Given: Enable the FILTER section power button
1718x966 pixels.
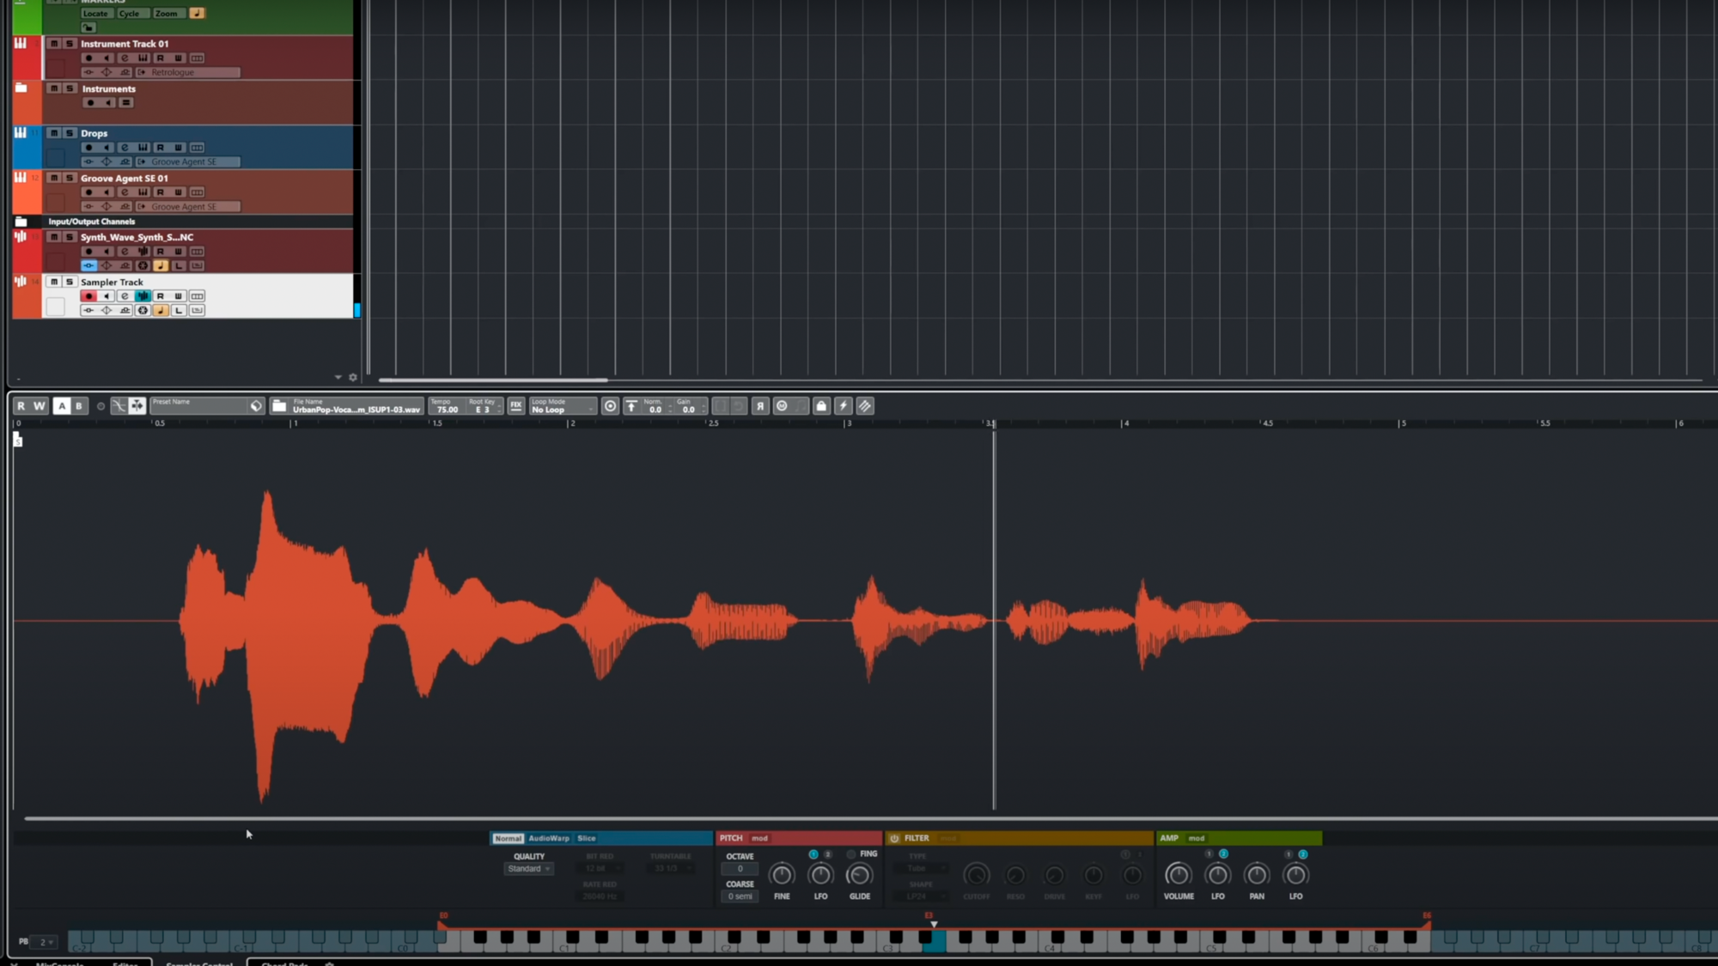Looking at the screenshot, I should point(894,838).
